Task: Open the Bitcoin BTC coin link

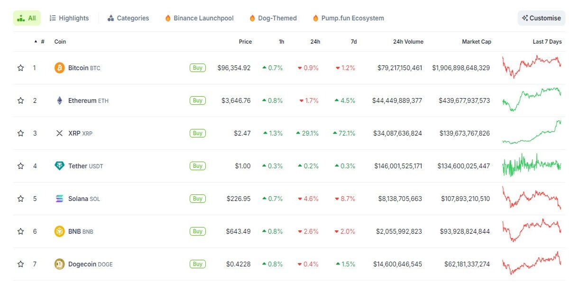Action: point(84,68)
